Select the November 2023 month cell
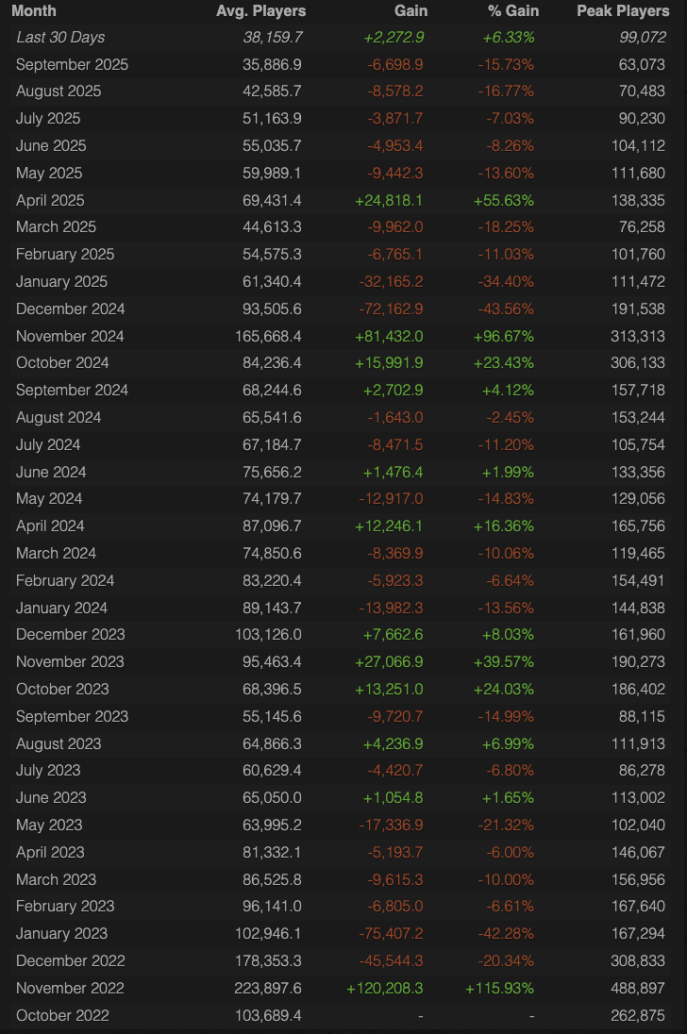Image resolution: width=687 pixels, height=1034 pixels. pyautogui.click(x=70, y=661)
